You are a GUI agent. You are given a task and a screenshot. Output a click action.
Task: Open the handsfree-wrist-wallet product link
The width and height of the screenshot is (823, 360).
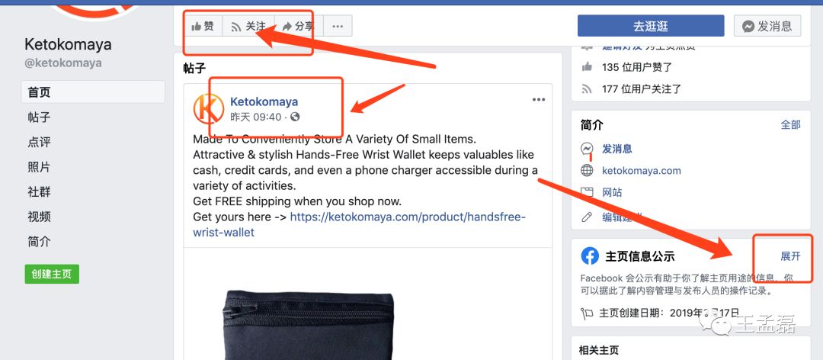point(359,224)
